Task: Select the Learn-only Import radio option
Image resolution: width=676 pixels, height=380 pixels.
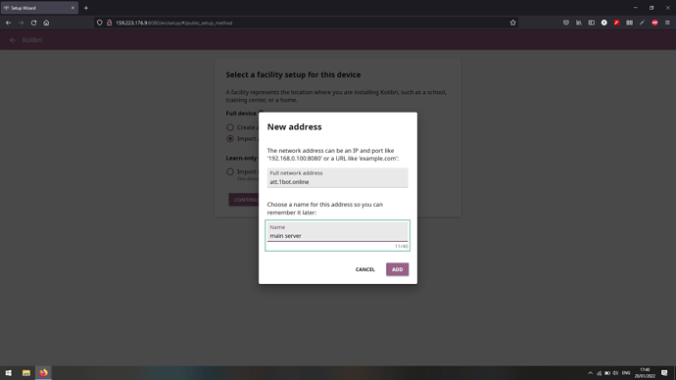Action: (x=230, y=172)
